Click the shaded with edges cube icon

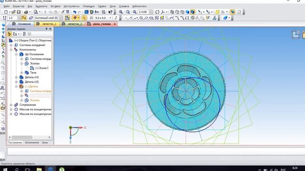(193, 12)
